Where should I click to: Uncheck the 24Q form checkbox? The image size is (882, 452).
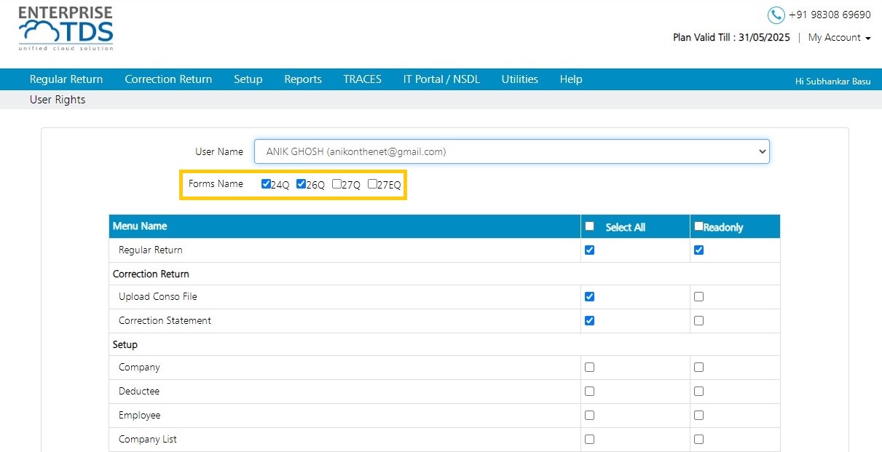click(266, 184)
